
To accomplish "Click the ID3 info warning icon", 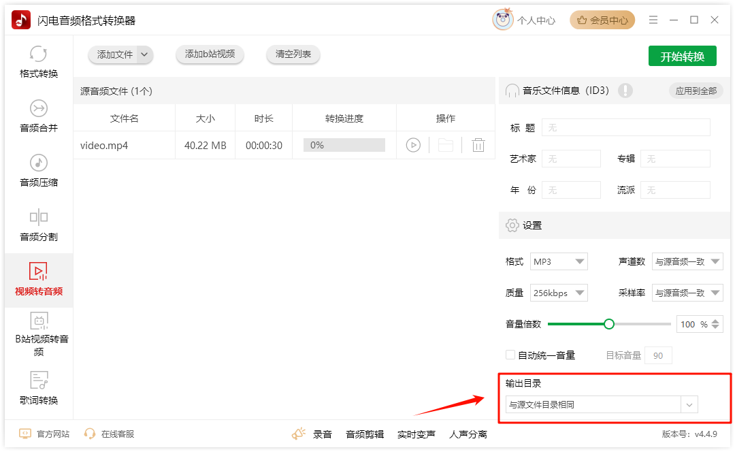I will pyautogui.click(x=625, y=91).
